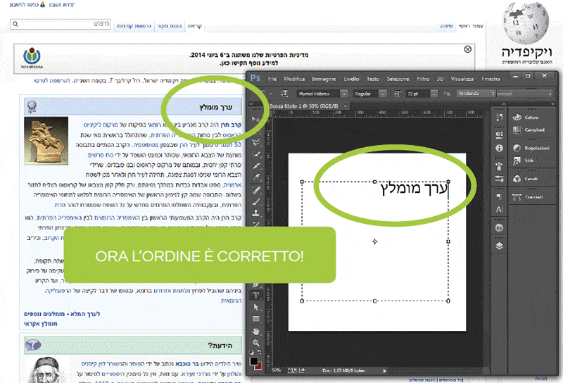Open the Filtro menu

(423, 79)
